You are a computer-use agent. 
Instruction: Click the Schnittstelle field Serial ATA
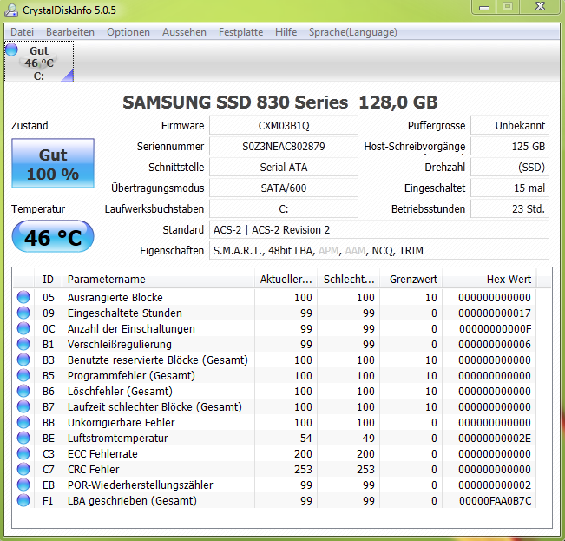pyautogui.click(x=284, y=168)
